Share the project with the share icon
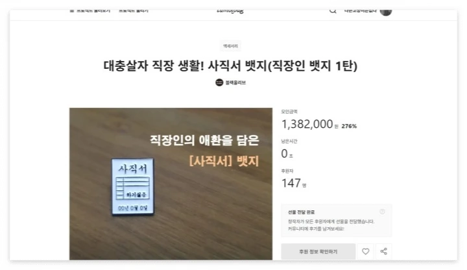 pyautogui.click(x=383, y=252)
